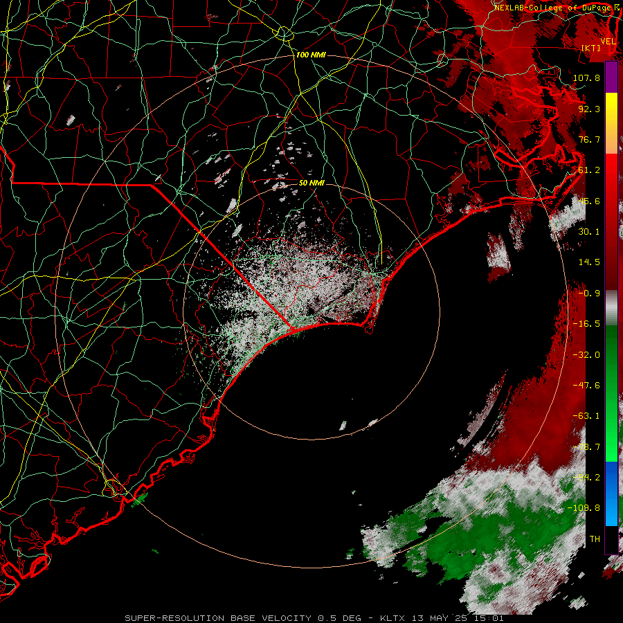
Task: Select the -94.2 velocity scale value
Action: tap(586, 478)
